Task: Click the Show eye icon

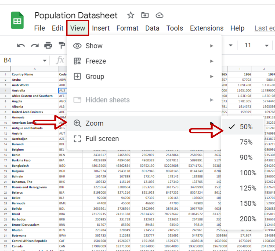Action: click(x=77, y=46)
